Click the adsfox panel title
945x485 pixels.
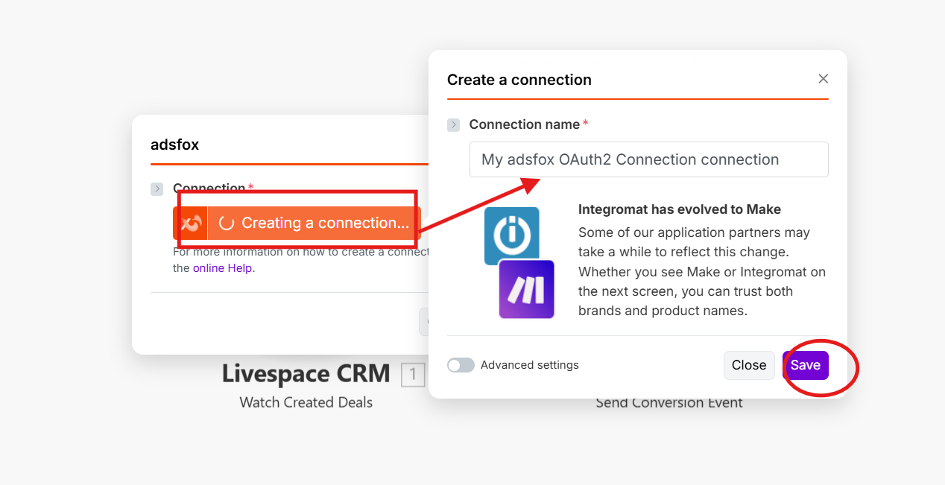pyautogui.click(x=174, y=145)
